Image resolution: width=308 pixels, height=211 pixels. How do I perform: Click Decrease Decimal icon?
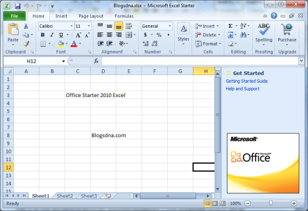click(x=155, y=44)
